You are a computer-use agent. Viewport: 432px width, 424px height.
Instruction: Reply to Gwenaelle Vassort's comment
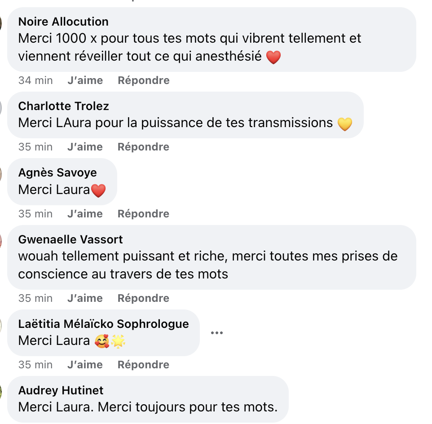143,298
